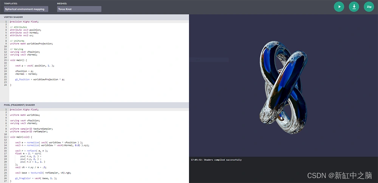Click line number 27 in fragment shader gutter

6,181
